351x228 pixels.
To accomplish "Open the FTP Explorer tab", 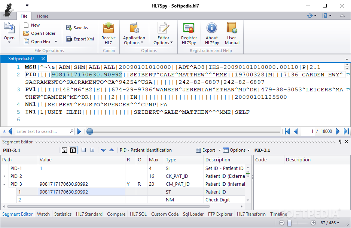I will click(x=220, y=214).
